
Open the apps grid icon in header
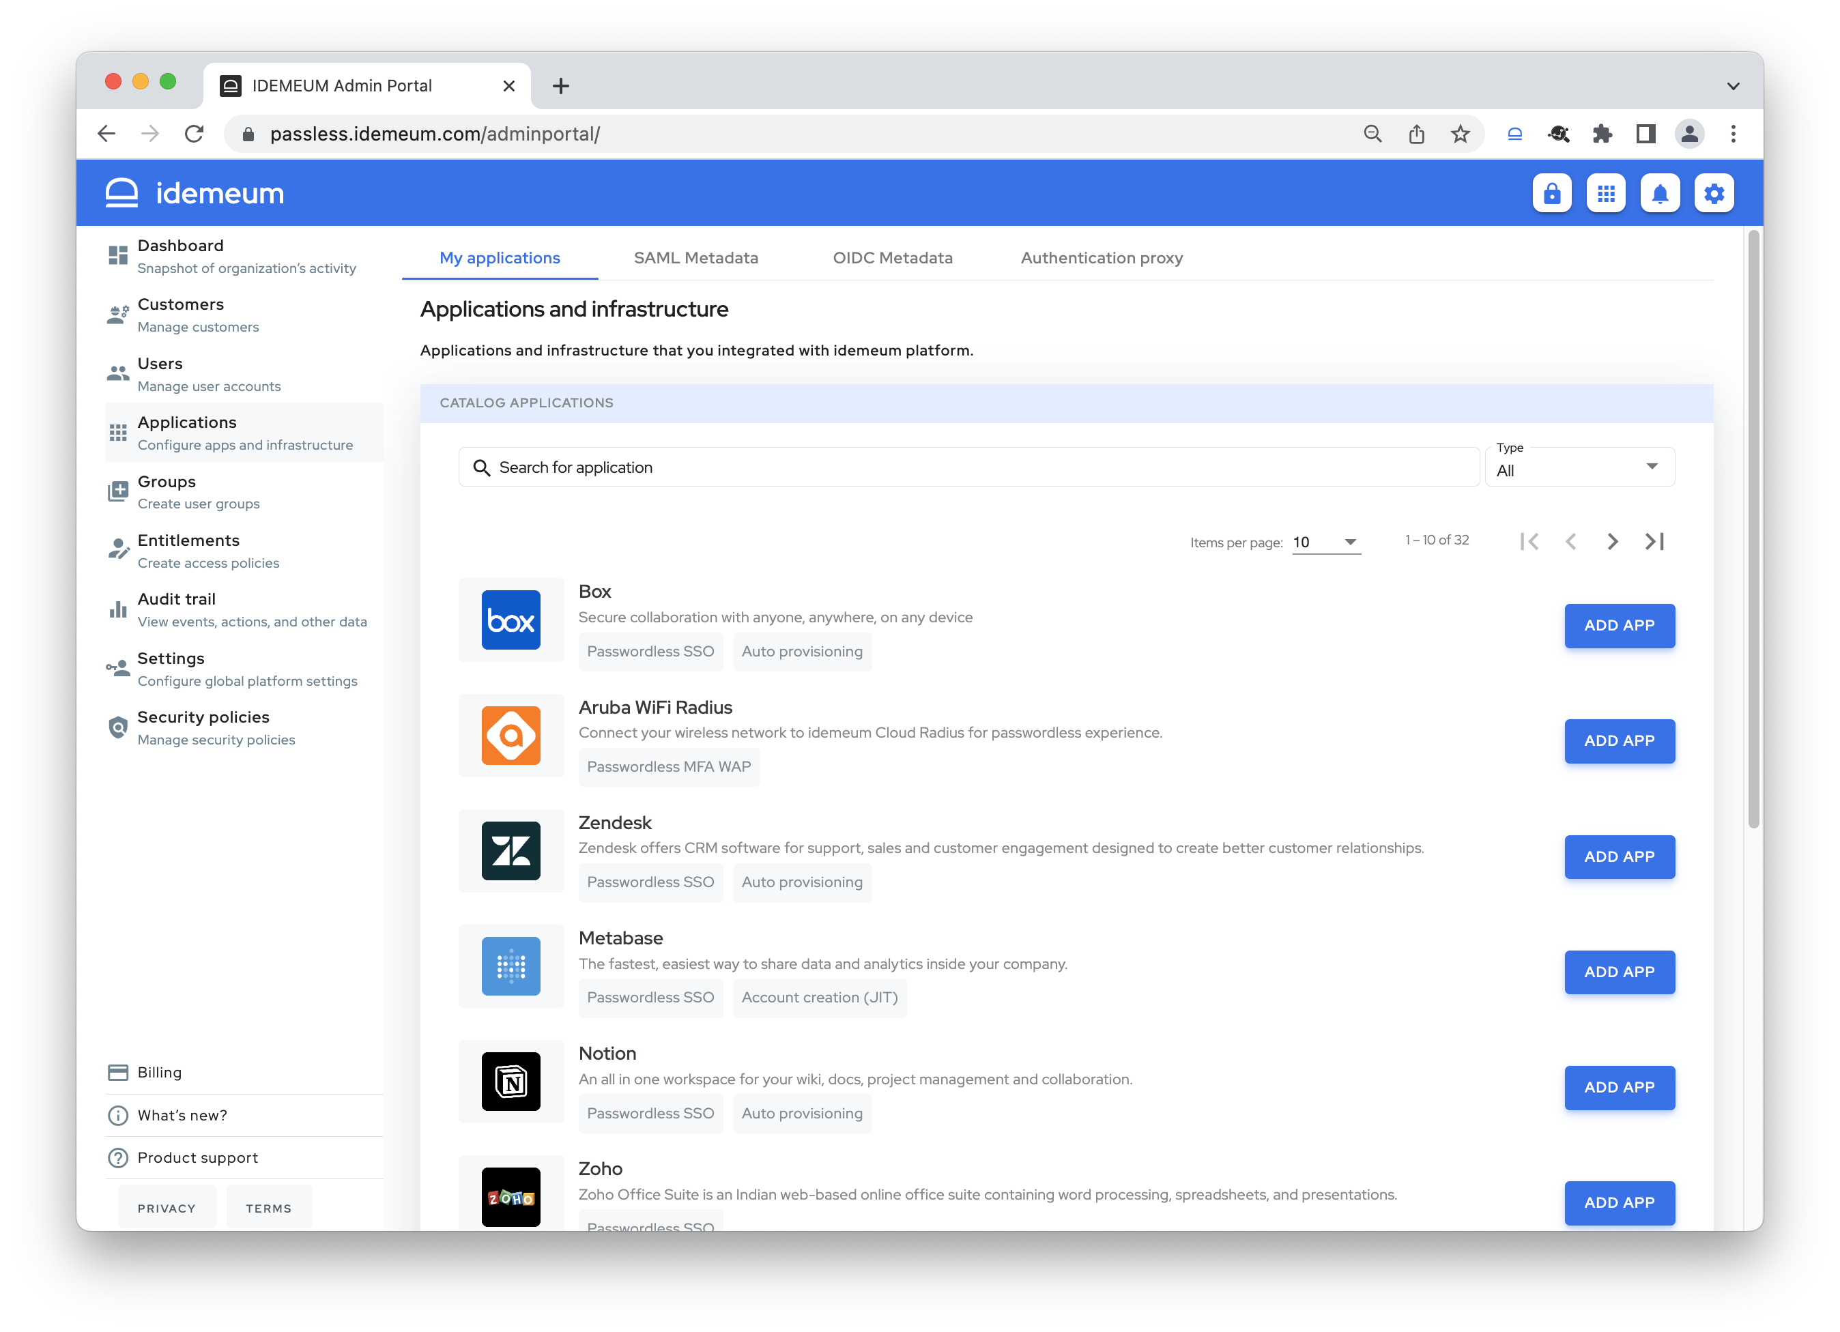click(1605, 193)
